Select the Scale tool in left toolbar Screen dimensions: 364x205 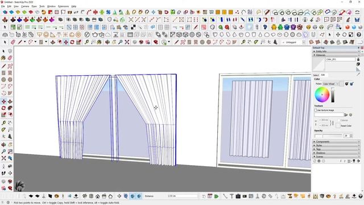click(4, 114)
